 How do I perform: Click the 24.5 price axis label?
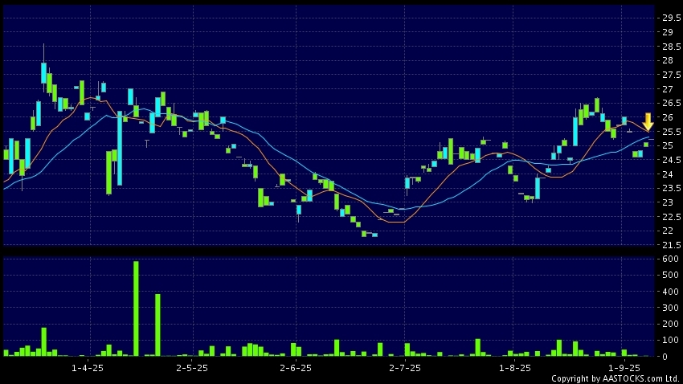coord(671,160)
